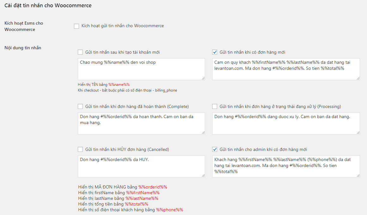This screenshot has height=215, width=367.
Task: Enable "Kích hoạt gửi tin nhắn cho Woocommerce"
Action: pos(76,26)
